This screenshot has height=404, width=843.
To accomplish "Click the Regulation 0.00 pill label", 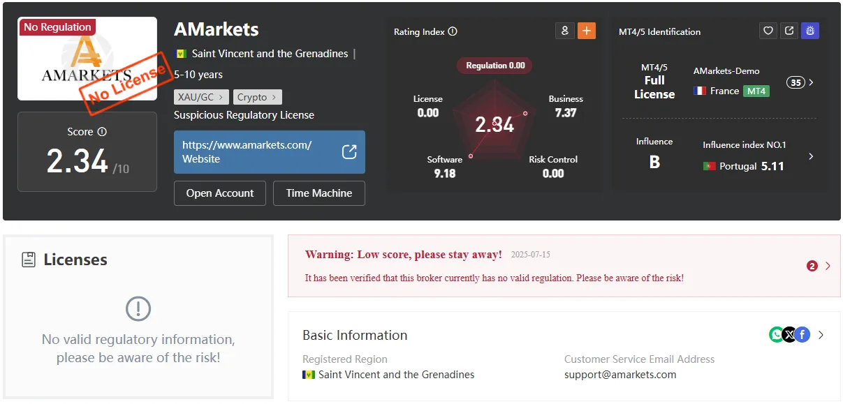I will (x=495, y=66).
